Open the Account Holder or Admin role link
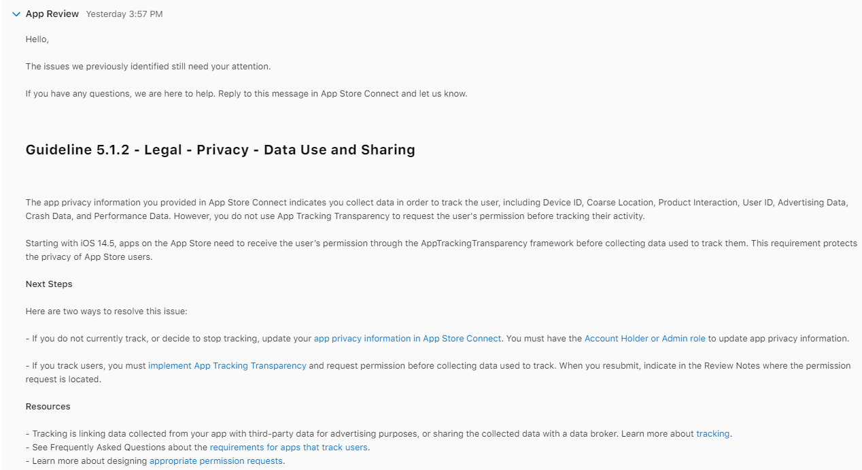 [x=644, y=339]
